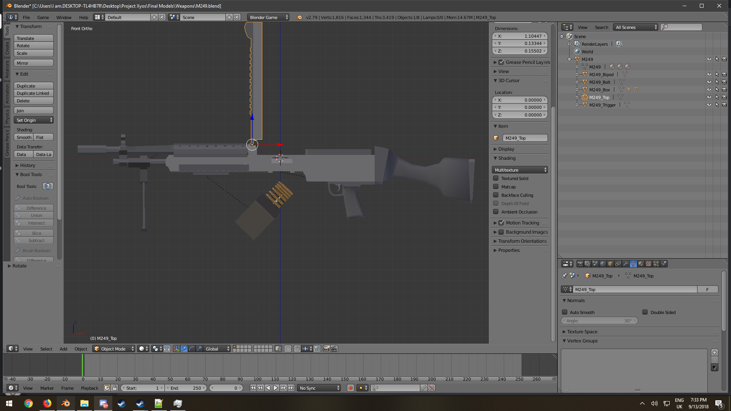This screenshot has width=731, height=411.
Task: Open the Object Mode dropdown
Action: (114, 349)
